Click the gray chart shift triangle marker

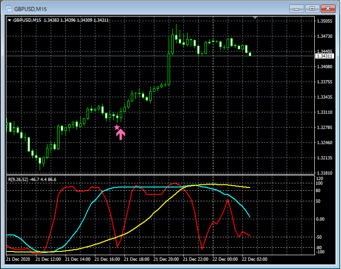[256, 18]
